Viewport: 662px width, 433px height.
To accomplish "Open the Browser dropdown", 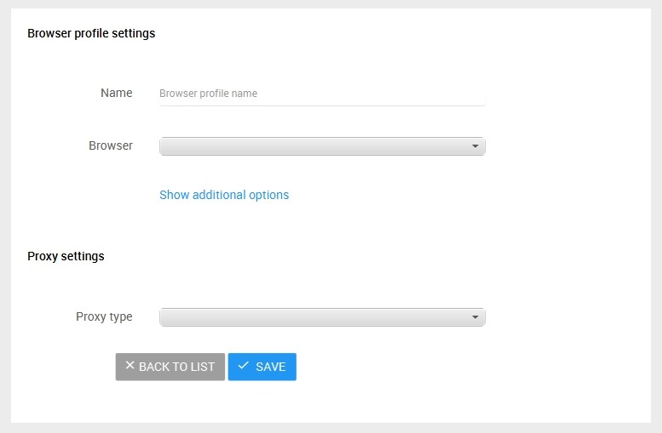I will (322, 146).
